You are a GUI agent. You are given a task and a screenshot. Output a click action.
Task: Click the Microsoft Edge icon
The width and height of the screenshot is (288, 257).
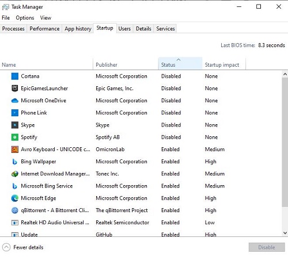point(15,198)
